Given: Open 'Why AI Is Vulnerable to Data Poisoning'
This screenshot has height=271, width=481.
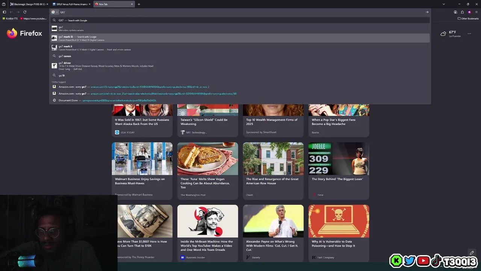Looking at the screenshot, I should coord(333,244).
